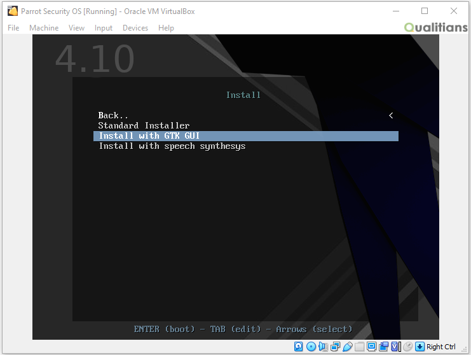Open the Input menu
Screen dimensions: 471x355
[104, 28]
